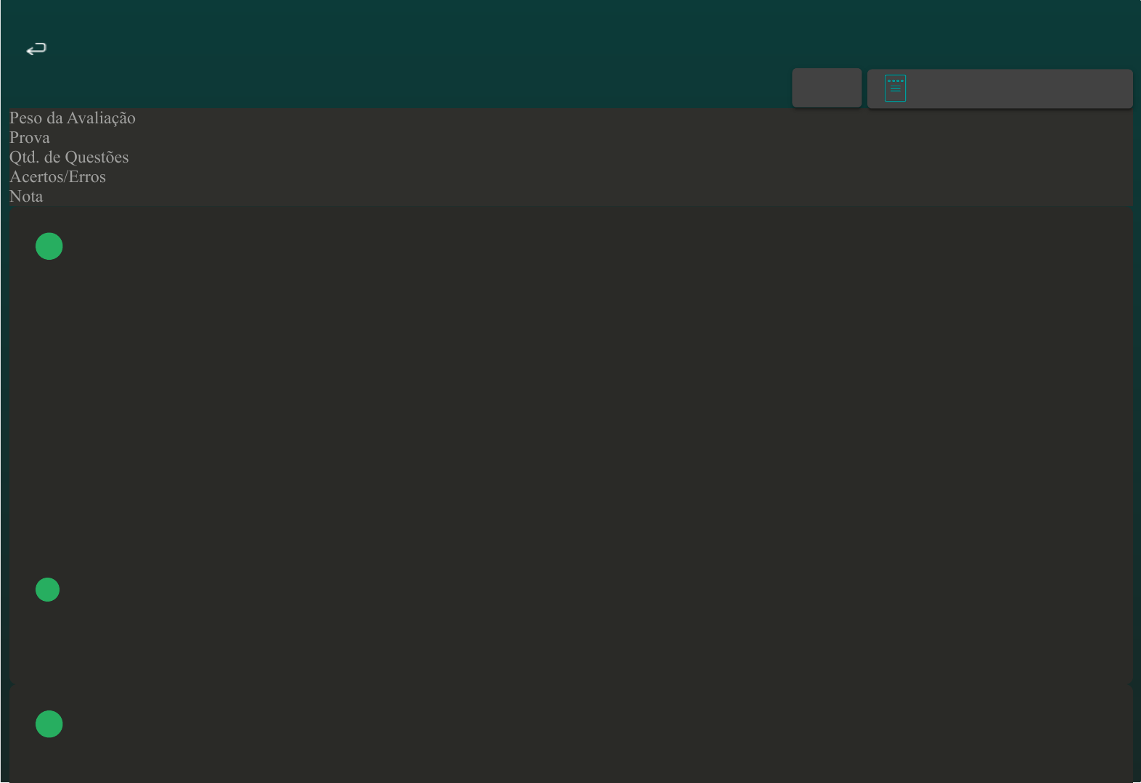Click the Acertos/Erros label
The height and width of the screenshot is (783, 1141).
pos(57,176)
